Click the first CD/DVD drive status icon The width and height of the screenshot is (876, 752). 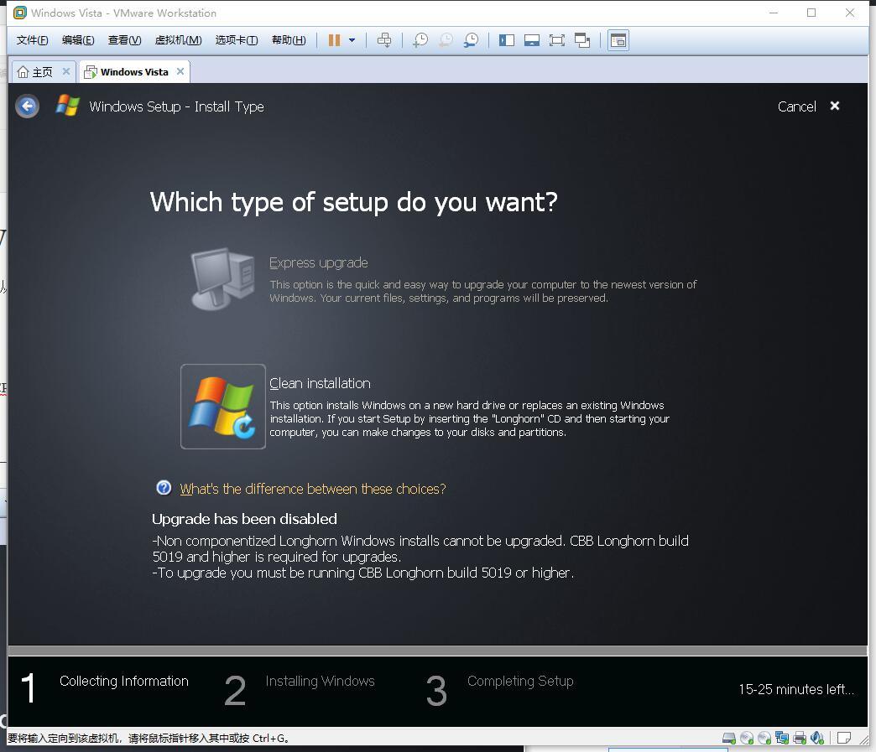[x=747, y=738]
